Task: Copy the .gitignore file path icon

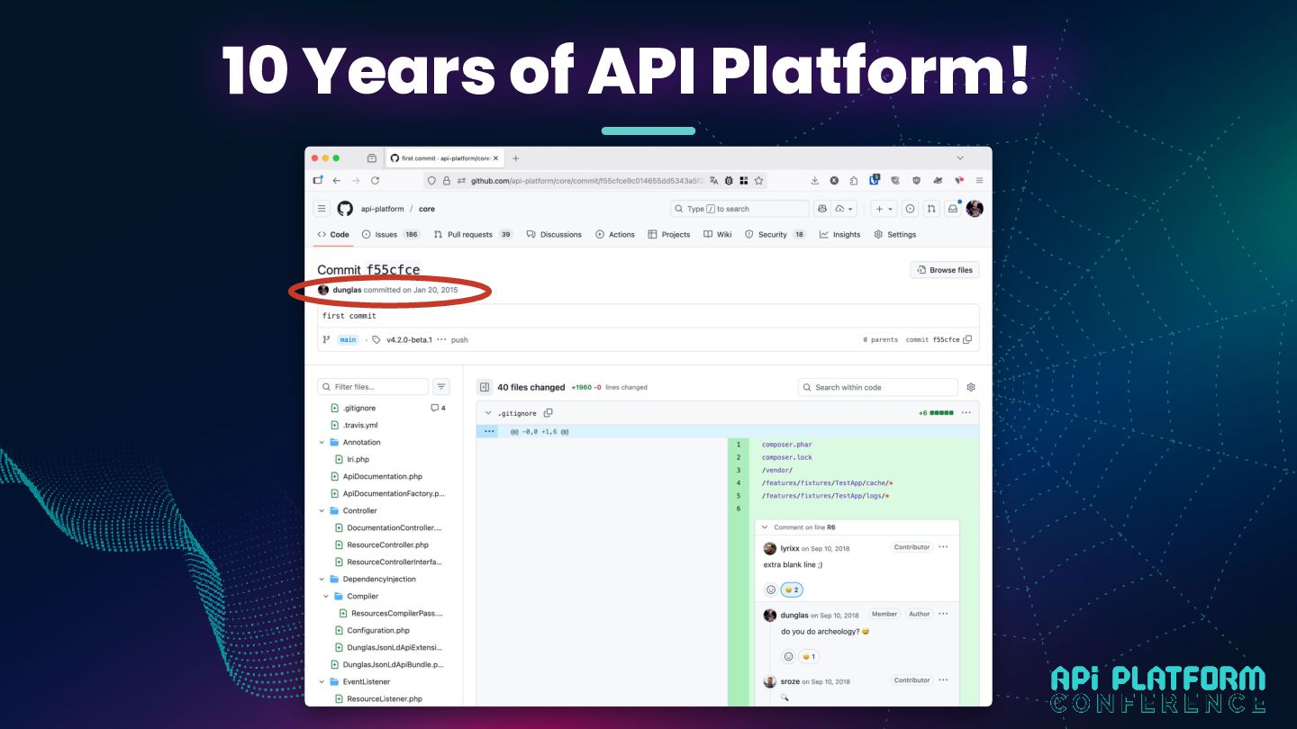Action: (548, 413)
